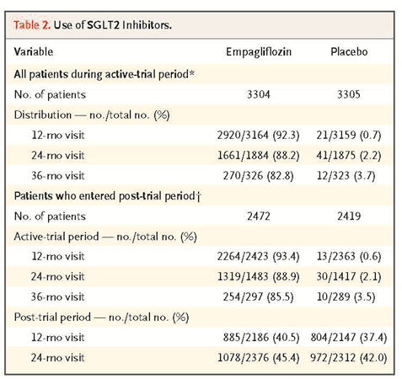Click the cell 972/2312 (42.0)

[349, 358]
